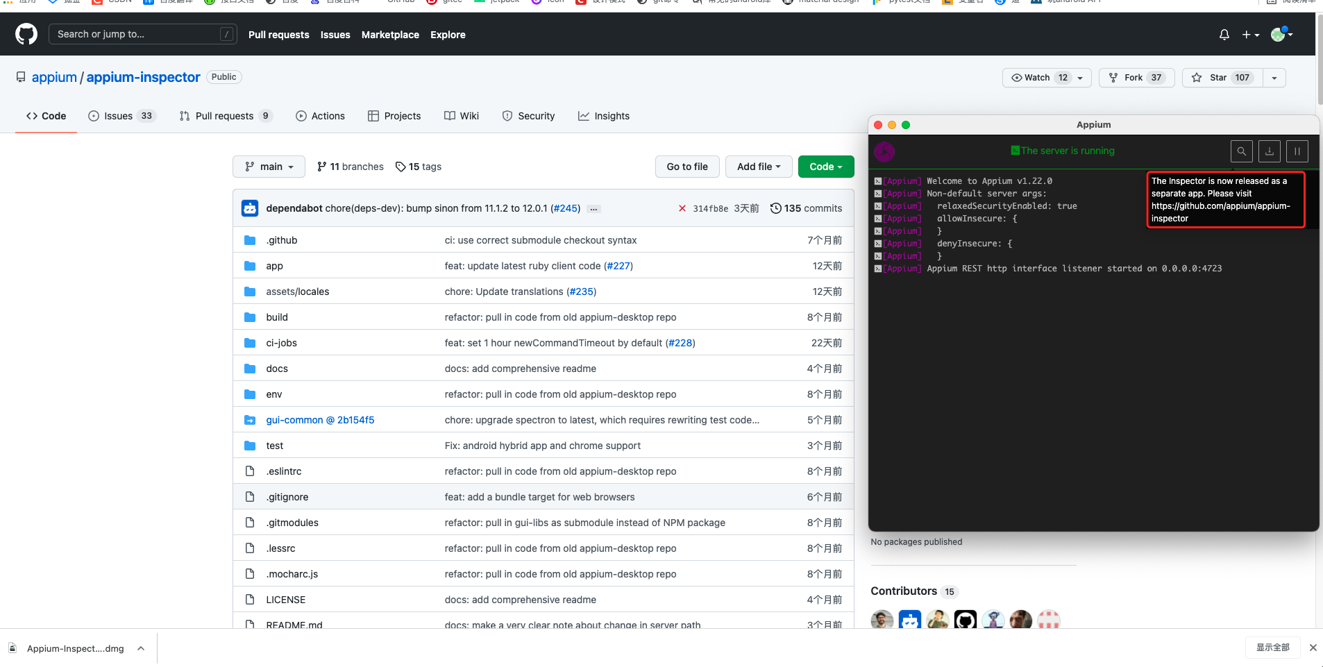Switch to the repository Pull requests tab
This screenshot has width=1323, height=667.
point(225,116)
